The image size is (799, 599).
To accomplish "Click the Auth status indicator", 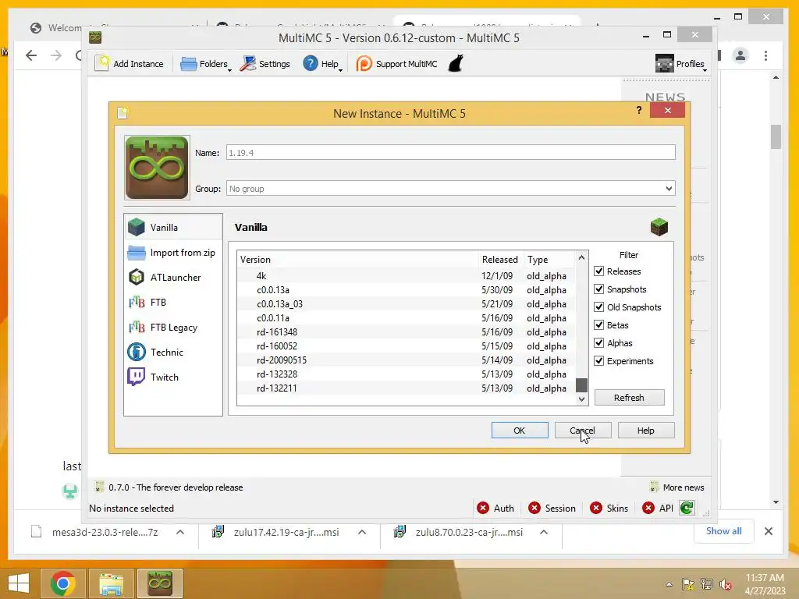I will point(495,508).
